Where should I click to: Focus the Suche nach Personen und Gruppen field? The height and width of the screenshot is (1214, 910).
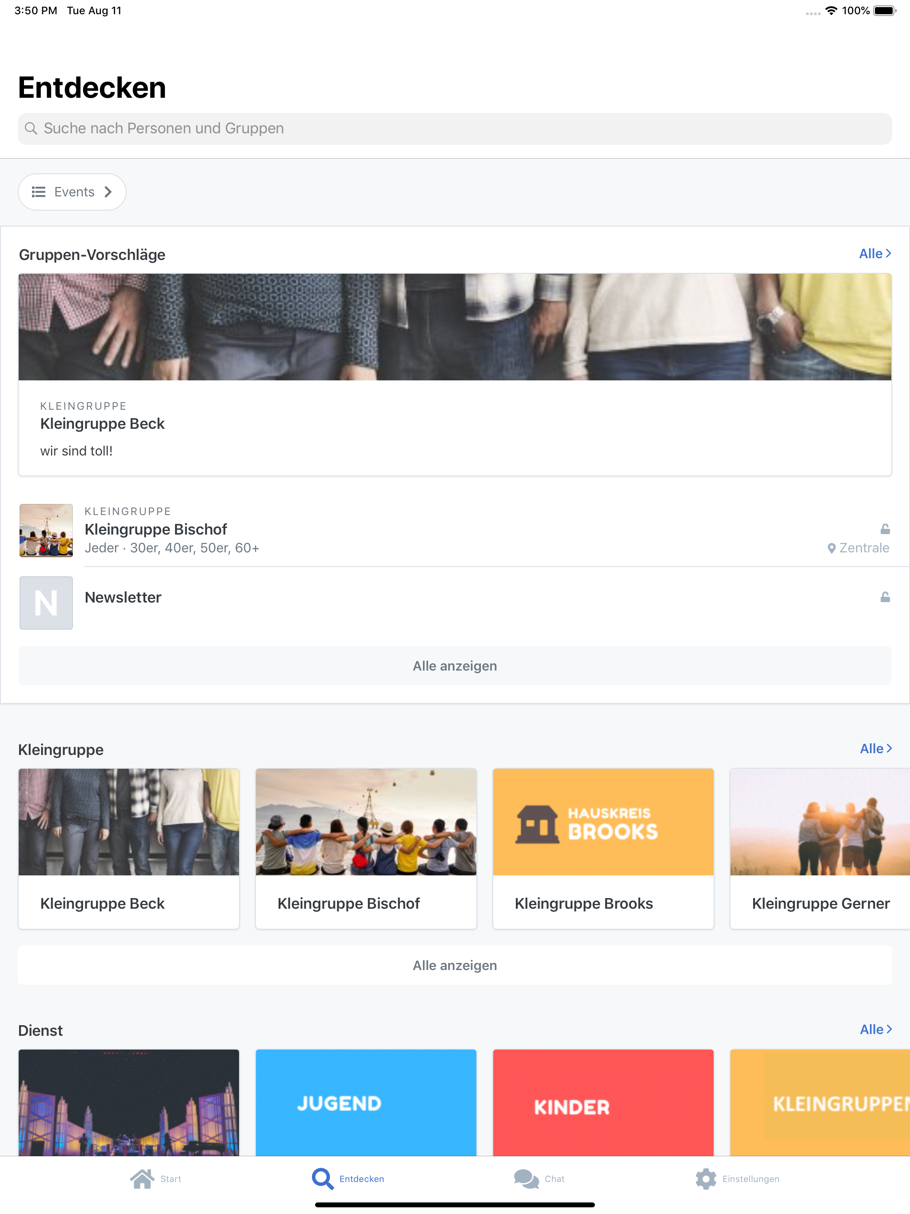click(455, 128)
